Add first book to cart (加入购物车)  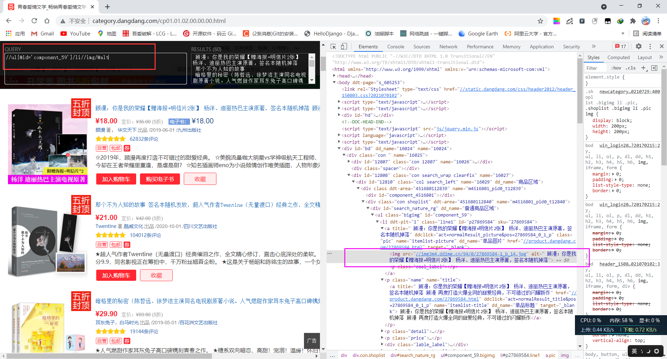pyautogui.click(x=116, y=179)
